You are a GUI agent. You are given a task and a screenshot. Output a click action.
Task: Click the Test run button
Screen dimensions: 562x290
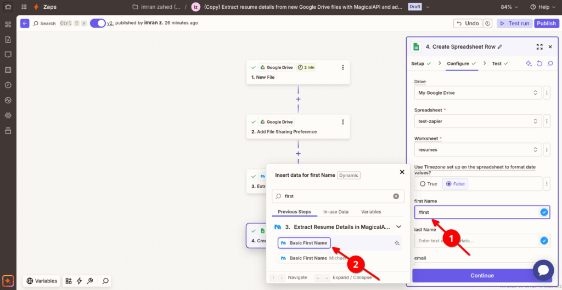(514, 23)
